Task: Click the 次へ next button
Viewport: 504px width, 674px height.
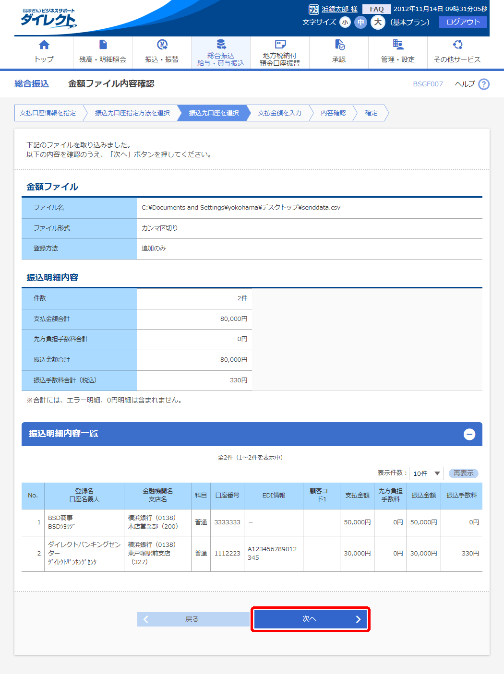Action: pyautogui.click(x=310, y=619)
